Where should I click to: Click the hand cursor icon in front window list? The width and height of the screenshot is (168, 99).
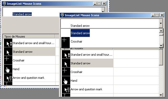coord(66,81)
